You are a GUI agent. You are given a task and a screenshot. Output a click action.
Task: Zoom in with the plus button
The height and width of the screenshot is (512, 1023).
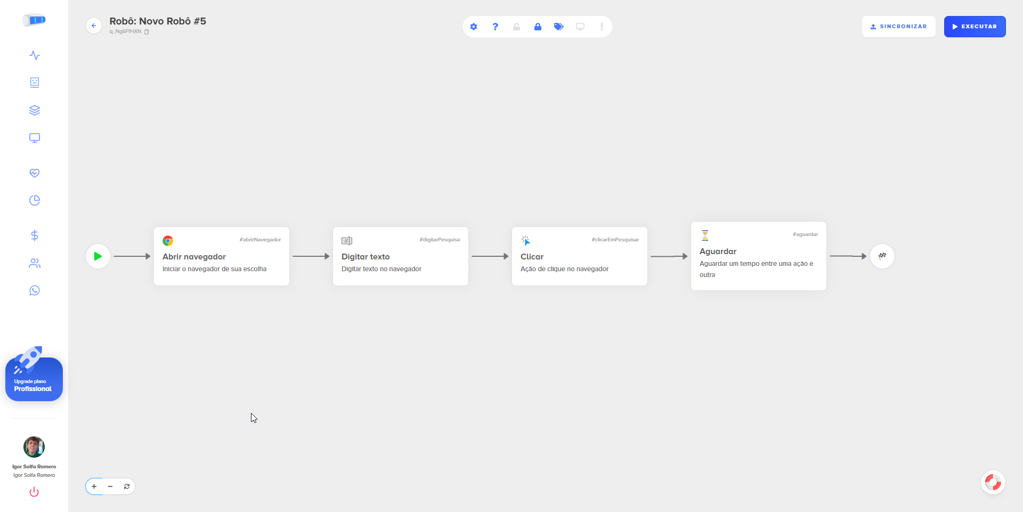94,486
